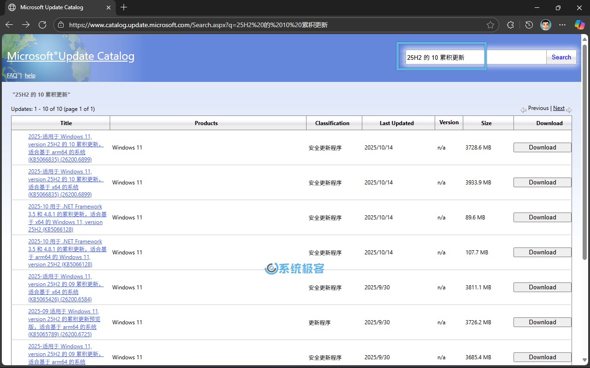Click the Refresh page icon
Image resolution: width=590 pixels, height=368 pixels.
tap(42, 25)
